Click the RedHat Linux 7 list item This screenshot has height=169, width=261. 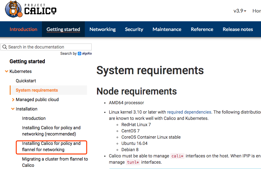point(136,125)
